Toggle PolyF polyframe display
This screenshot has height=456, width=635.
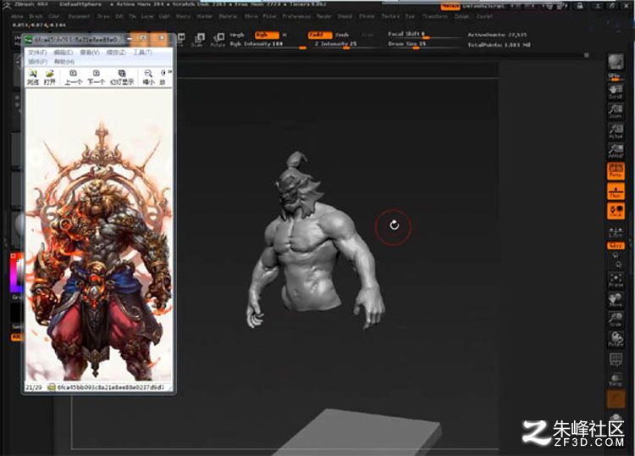point(616,359)
